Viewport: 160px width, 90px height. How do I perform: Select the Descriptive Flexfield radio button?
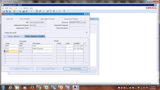tap(40, 19)
